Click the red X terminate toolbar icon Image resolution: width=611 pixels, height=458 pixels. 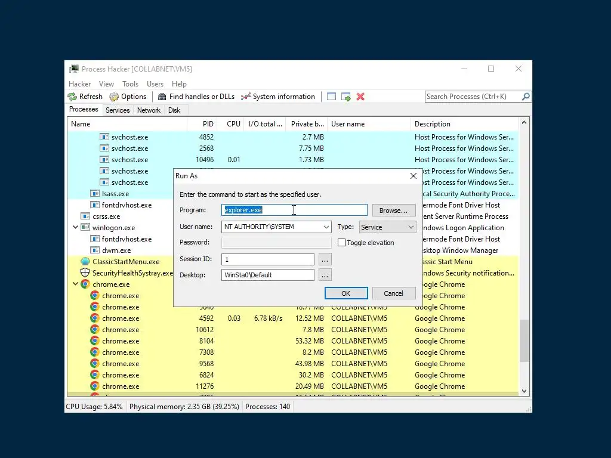(360, 97)
